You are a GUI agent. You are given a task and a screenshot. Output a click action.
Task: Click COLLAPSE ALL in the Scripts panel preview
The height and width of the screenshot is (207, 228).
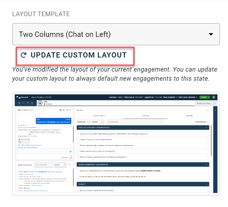(202, 122)
